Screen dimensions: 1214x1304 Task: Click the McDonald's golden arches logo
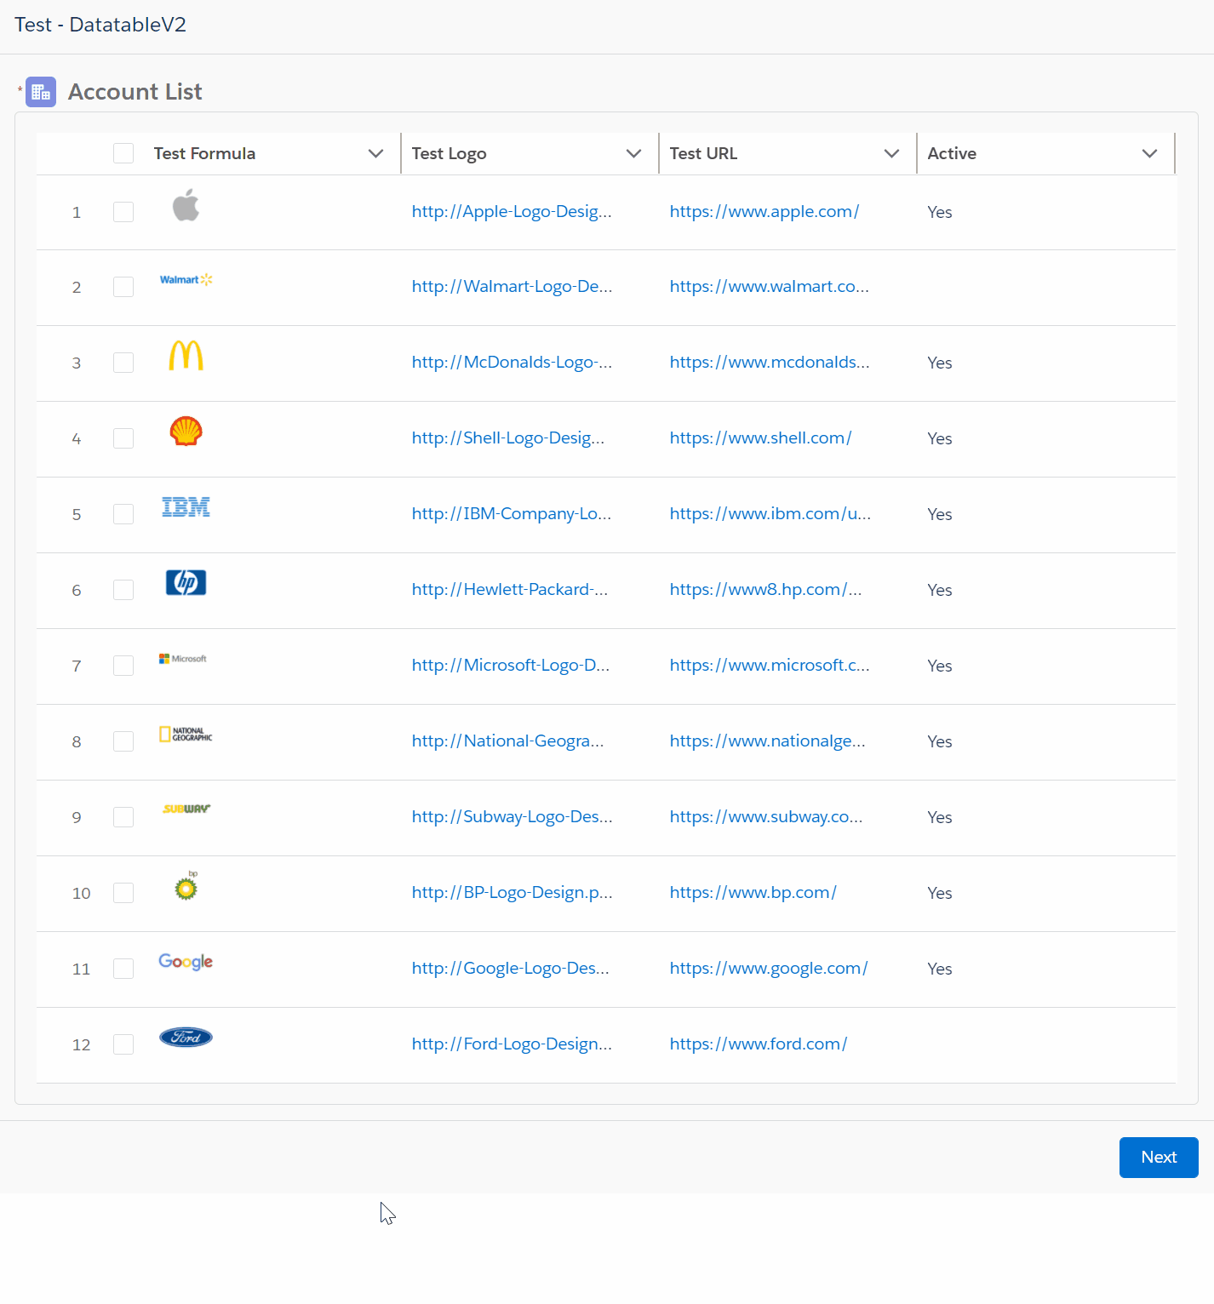click(x=186, y=355)
